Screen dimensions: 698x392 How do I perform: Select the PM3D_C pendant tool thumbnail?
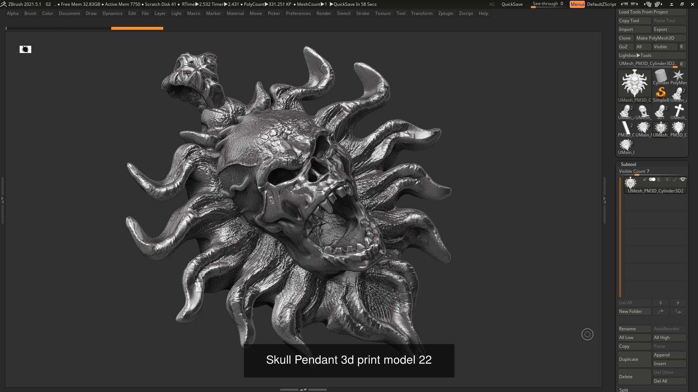678,129
